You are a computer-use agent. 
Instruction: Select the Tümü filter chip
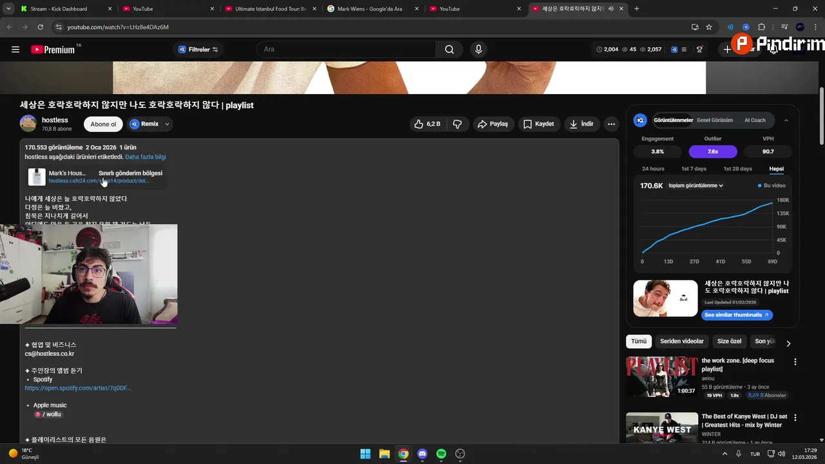click(639, 341)
